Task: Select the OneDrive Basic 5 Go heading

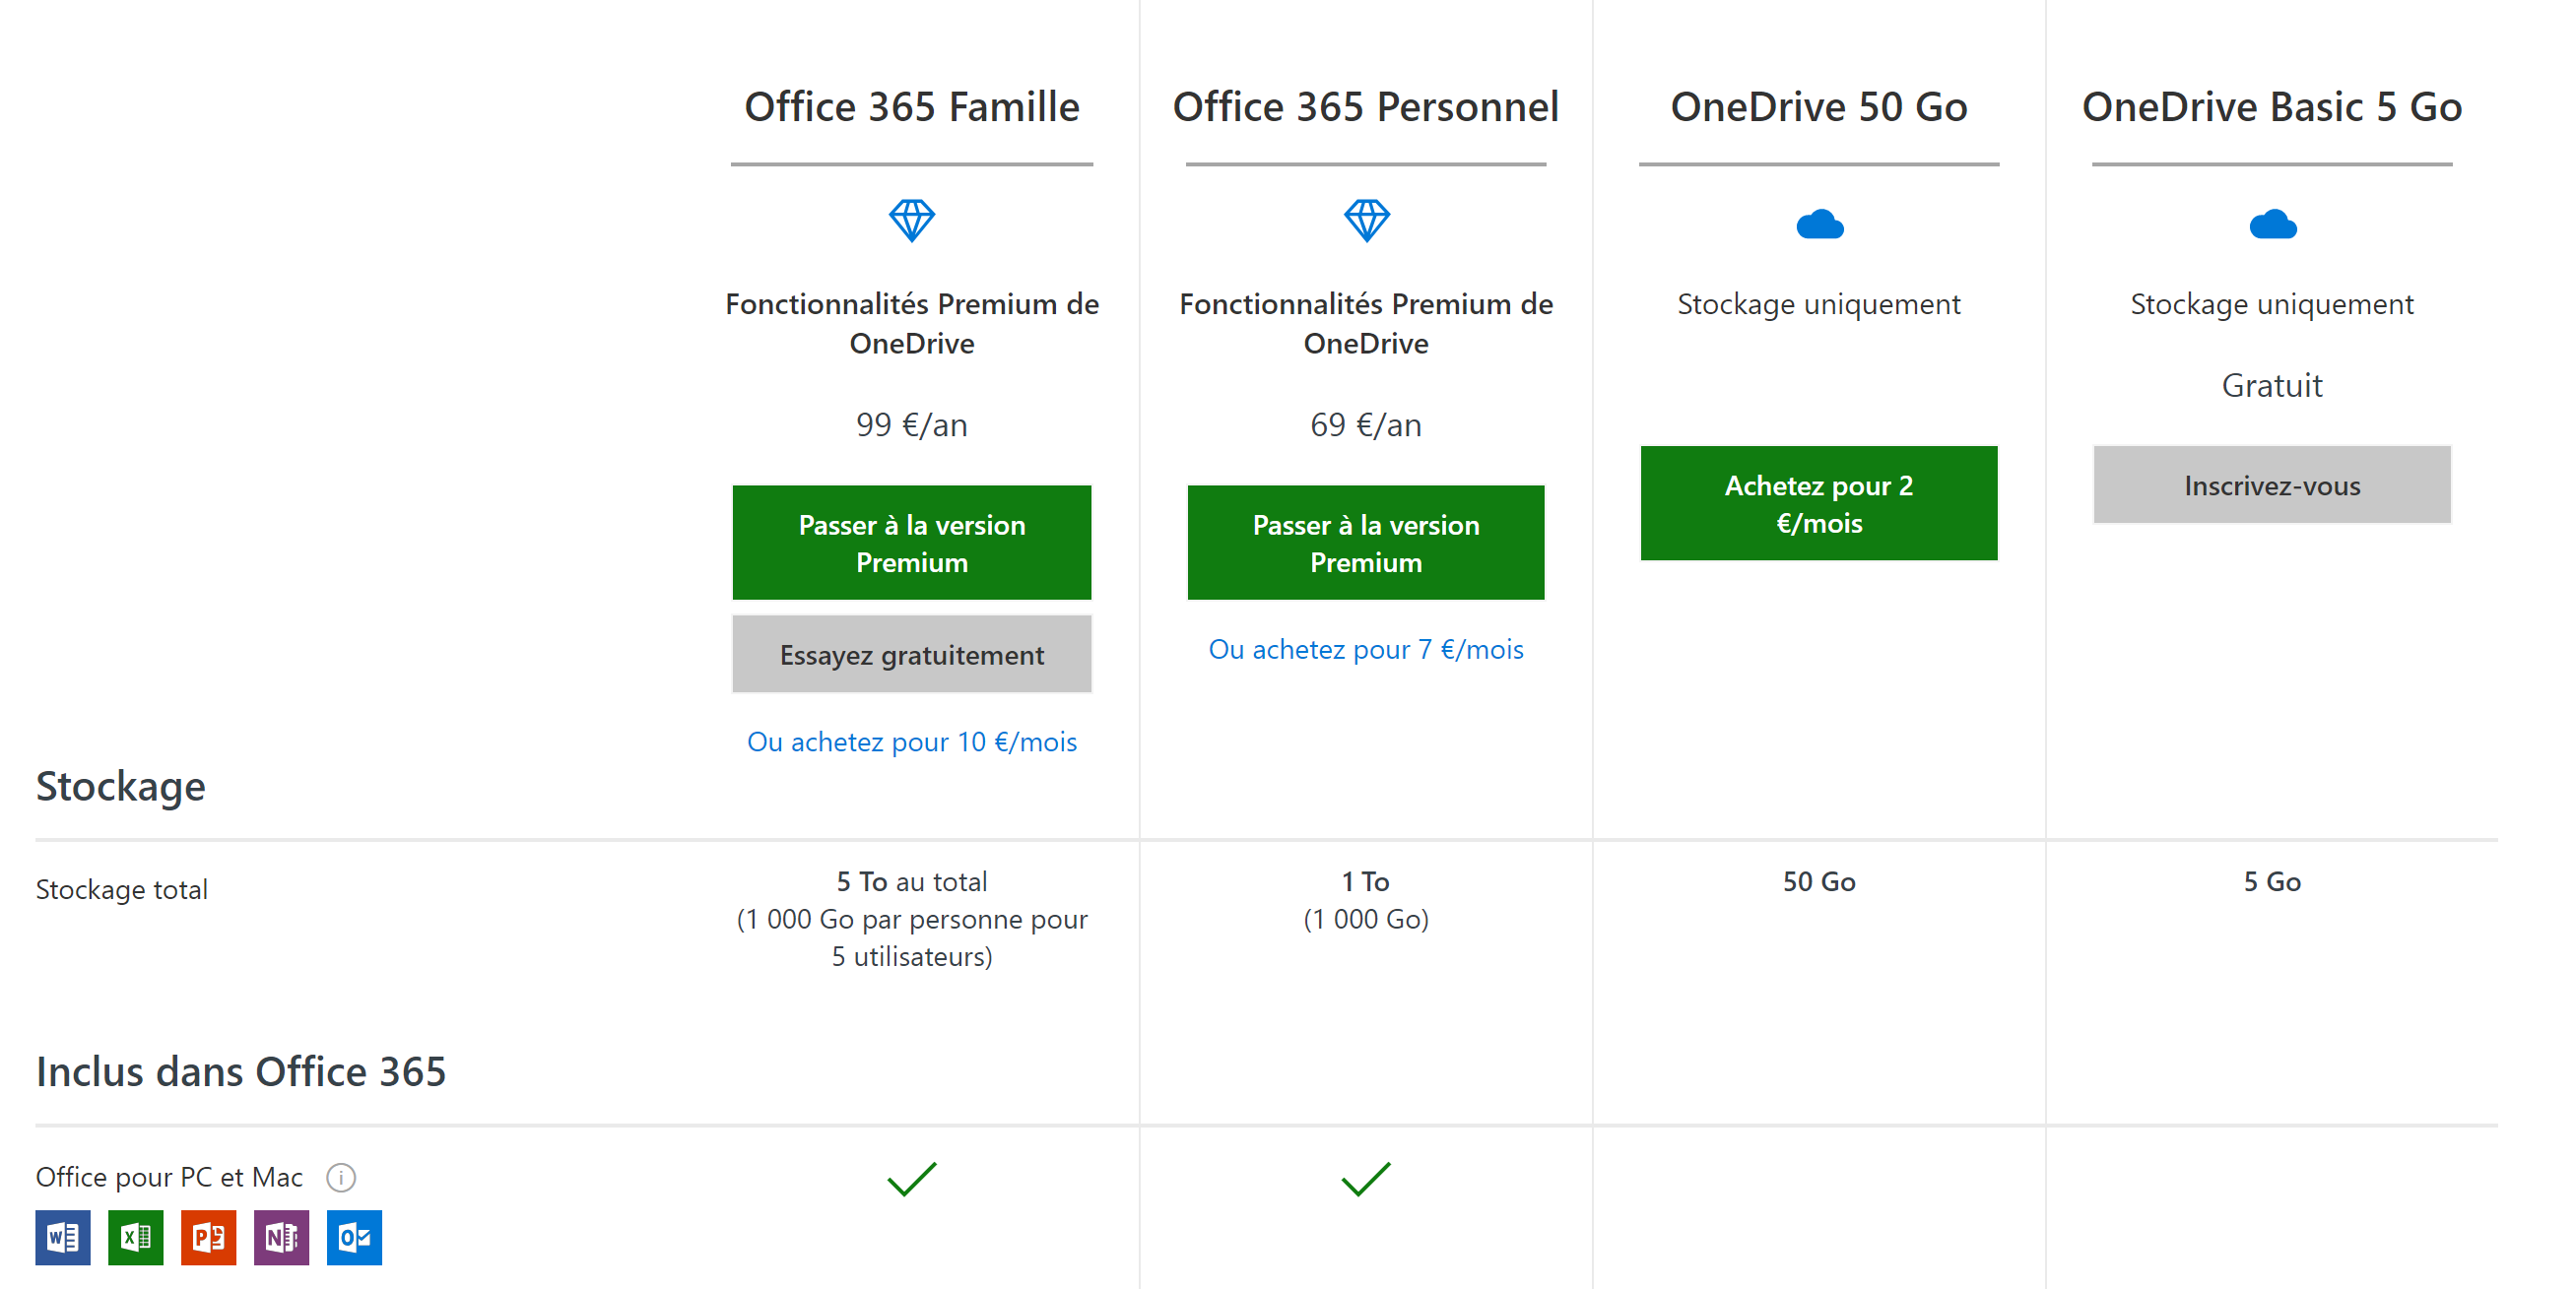Action: click(x=2272, y=107)
